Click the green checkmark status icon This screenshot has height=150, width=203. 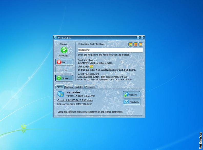pyautogui.click(x=64, y=50)
